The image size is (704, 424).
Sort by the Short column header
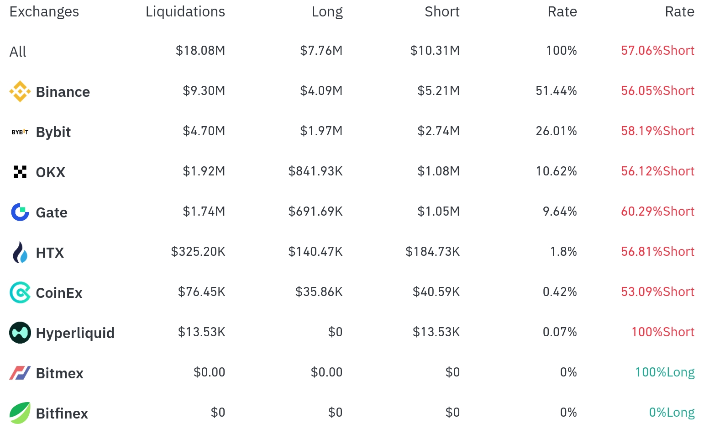click(x=442, y=11)
